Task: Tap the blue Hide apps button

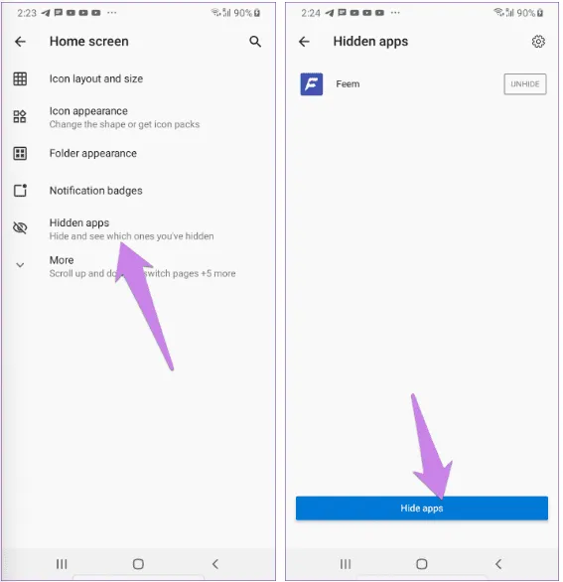Action: (x=422, y=508)
